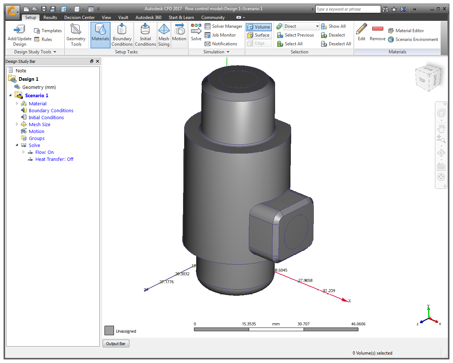Open Notifications
This screenshot has width=453, height=363.
point(221,44)
